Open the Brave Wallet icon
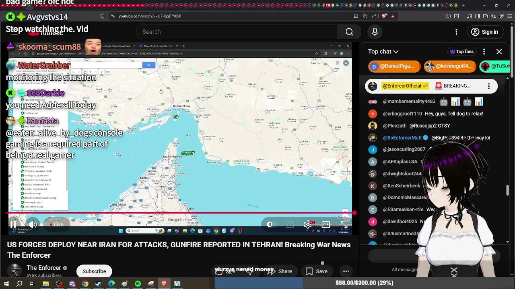This screenshot has height=289, width=515. (x=485, y=16)
